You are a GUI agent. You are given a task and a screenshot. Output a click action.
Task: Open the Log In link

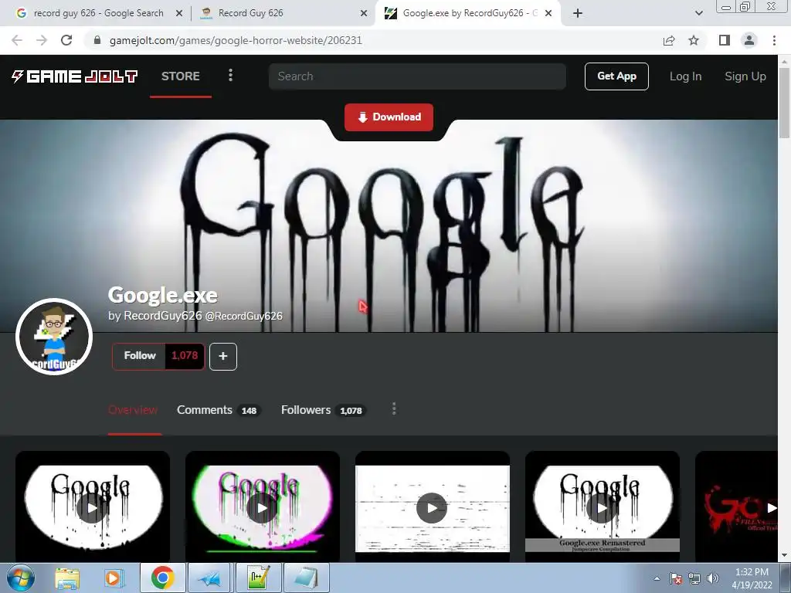point(685,76)
